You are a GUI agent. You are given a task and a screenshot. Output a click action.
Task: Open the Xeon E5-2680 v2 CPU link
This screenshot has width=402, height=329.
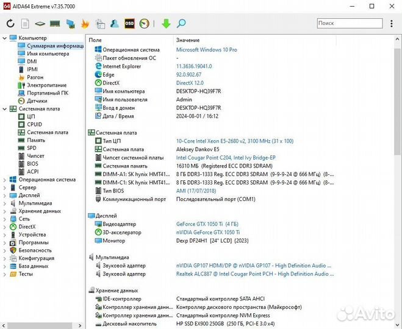pos(235,141)
